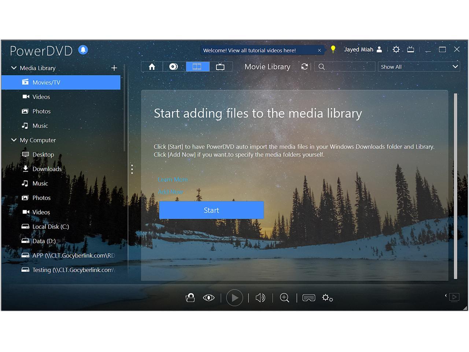Toggle TrueTheater eye enhancement
This screenshot has width=469, height=352.
coord(208,298)
